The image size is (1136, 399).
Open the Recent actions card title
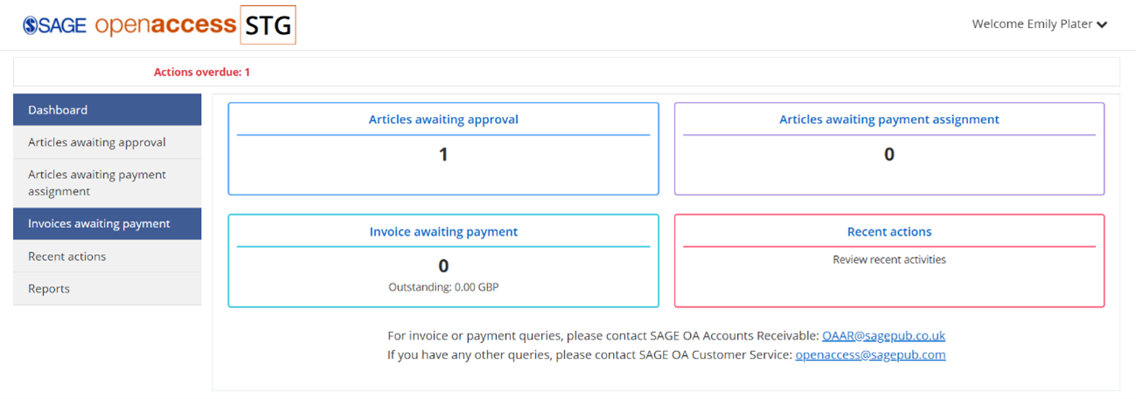pos(889,231)
